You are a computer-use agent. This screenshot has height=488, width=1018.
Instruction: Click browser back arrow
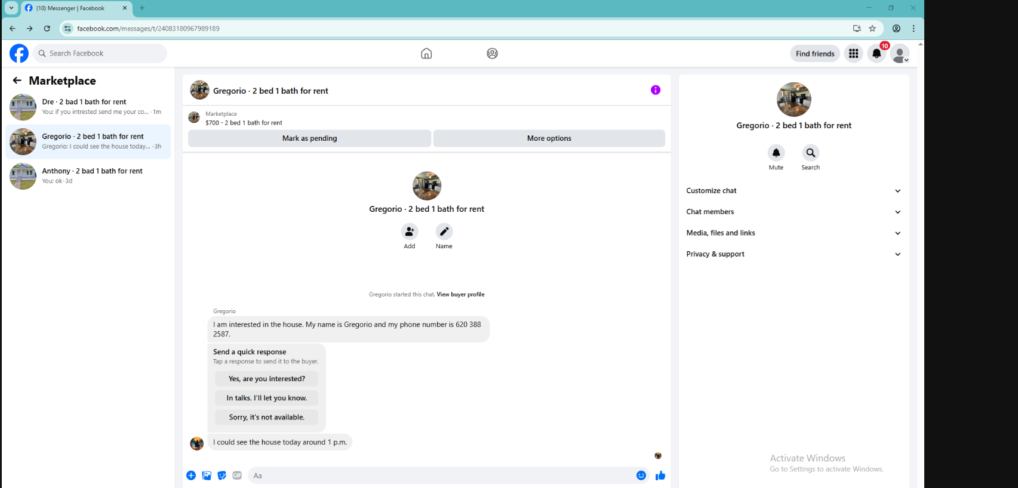tap(13, 28)
